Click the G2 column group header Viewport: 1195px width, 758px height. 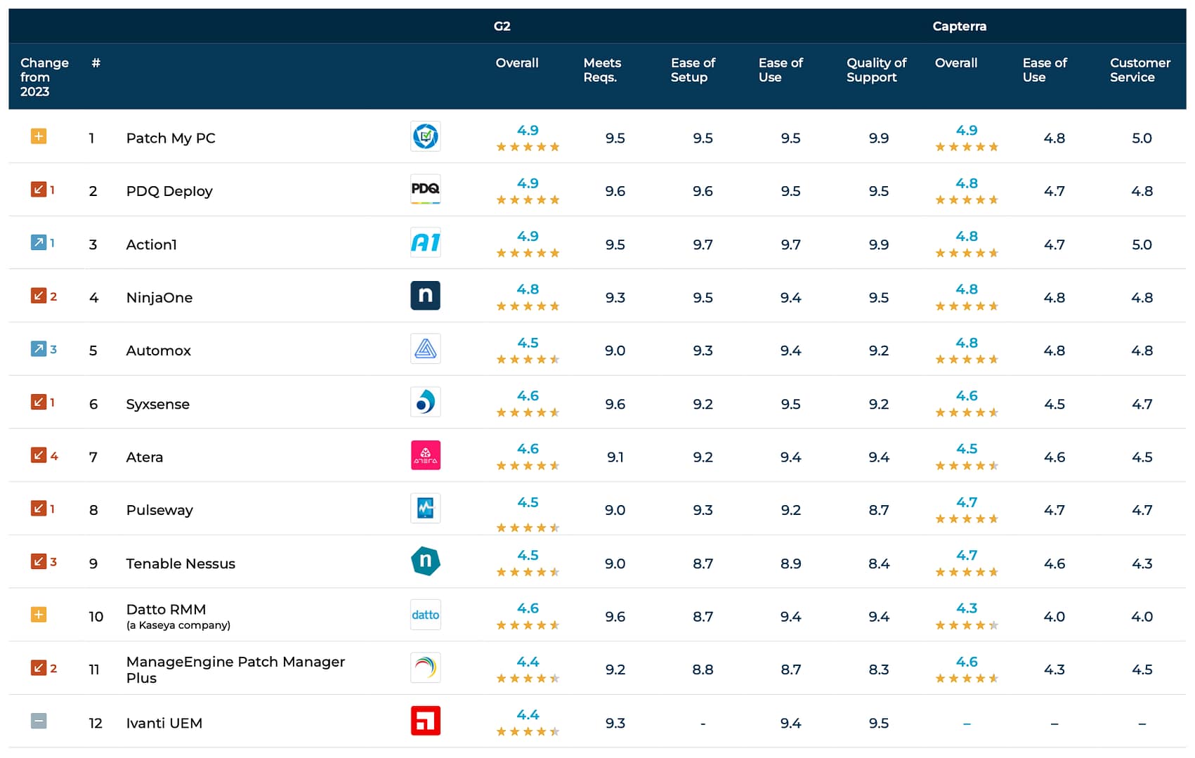point(502,27)
